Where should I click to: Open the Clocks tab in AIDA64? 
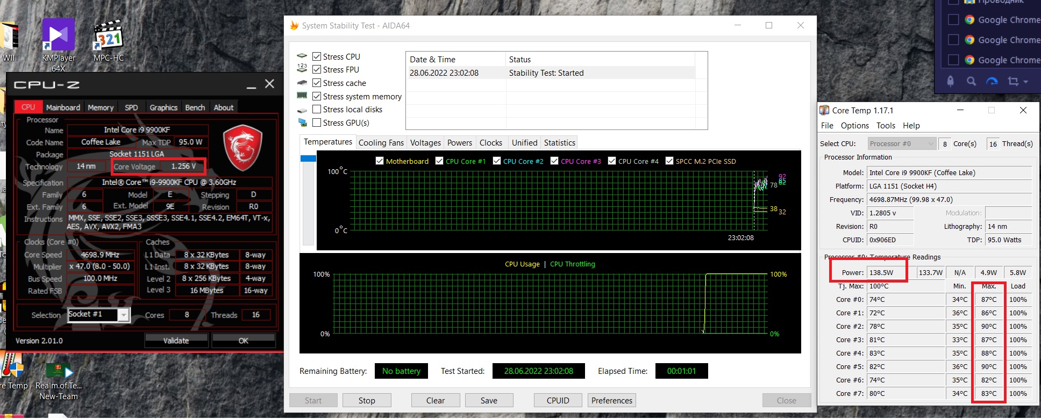coord(491,143)
